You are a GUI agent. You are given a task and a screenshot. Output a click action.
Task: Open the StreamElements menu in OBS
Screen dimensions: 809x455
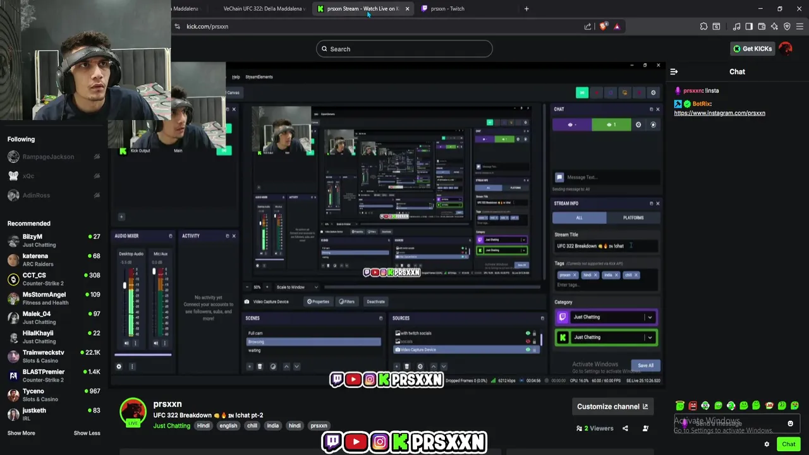point(259,77)
